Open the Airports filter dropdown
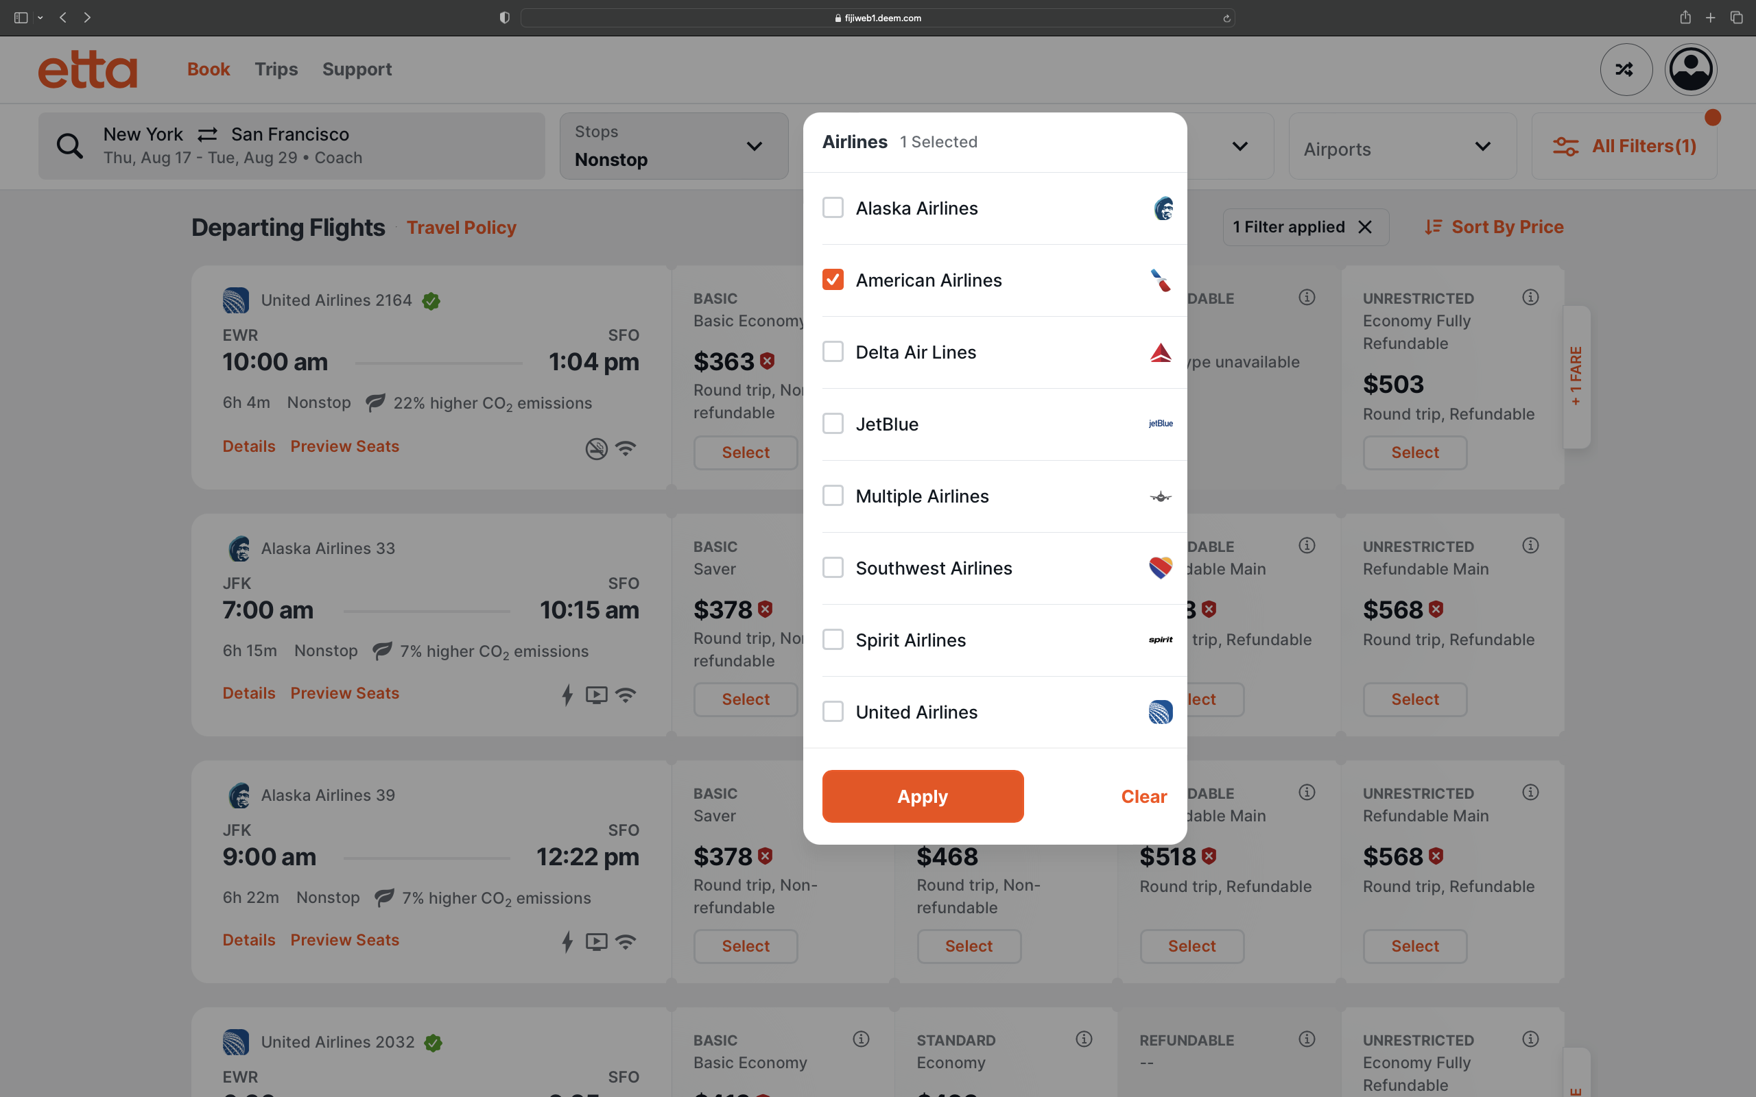 1402,146
